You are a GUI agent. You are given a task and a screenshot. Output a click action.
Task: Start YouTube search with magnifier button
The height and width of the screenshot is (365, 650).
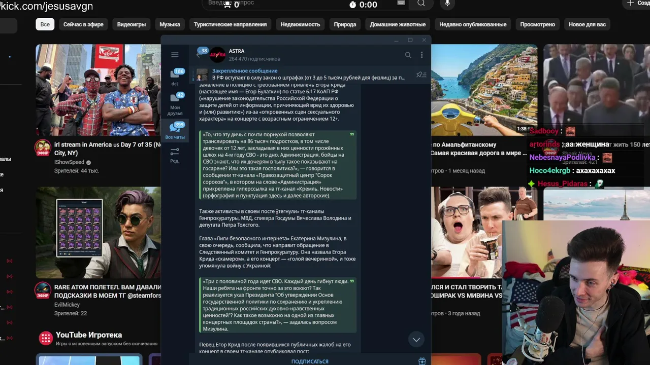tap(421, 4)
